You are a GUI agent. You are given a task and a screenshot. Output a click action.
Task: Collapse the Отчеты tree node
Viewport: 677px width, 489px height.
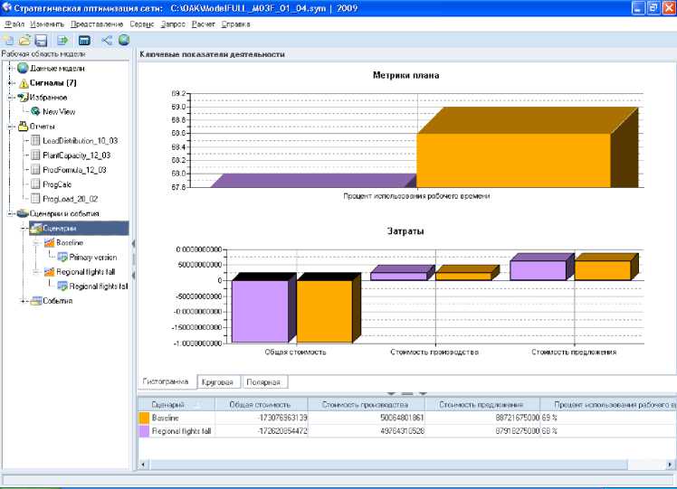pyautogui.click(x=10, y=127)
